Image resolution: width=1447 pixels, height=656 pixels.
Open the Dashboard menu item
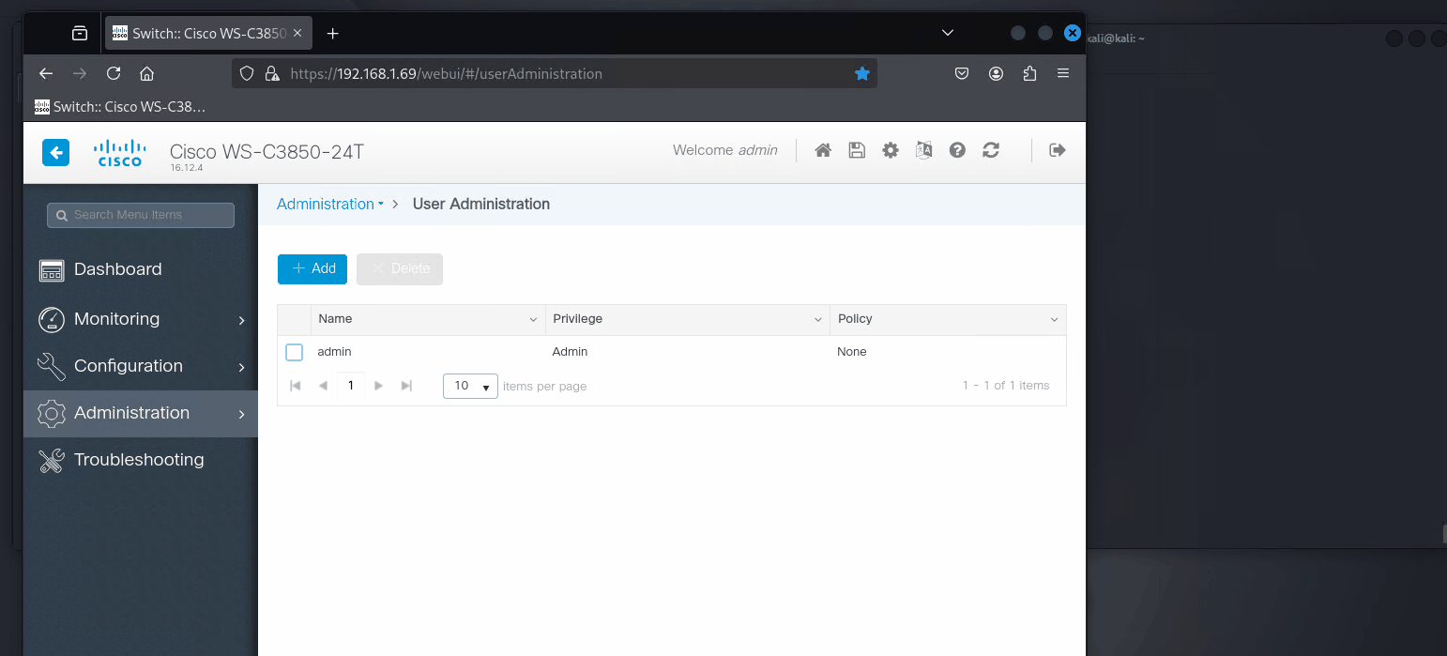pos(141,270)
